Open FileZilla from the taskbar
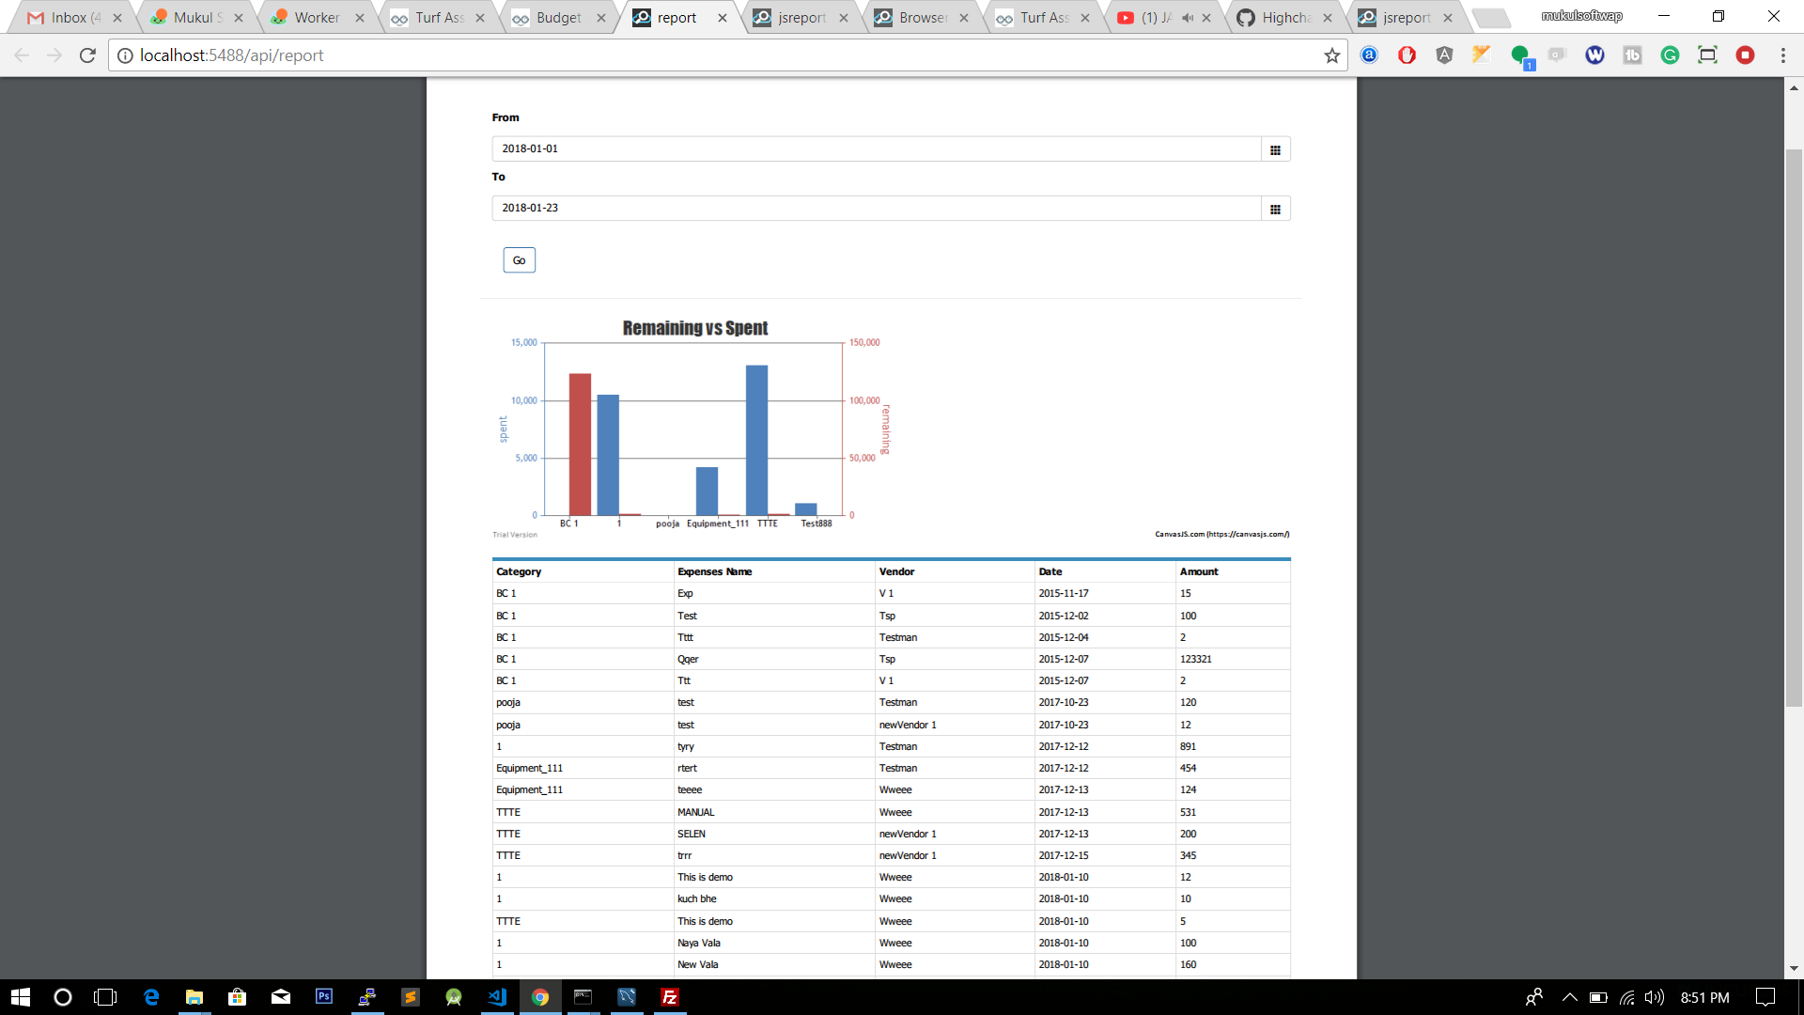 (670, 997)
